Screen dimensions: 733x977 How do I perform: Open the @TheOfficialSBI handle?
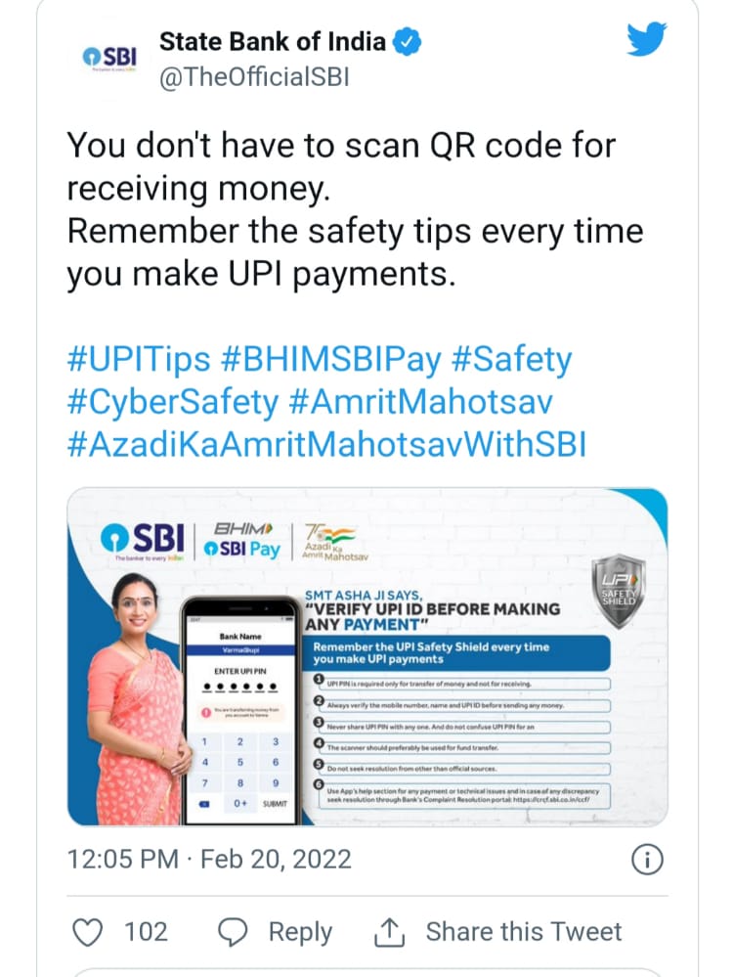254,78
